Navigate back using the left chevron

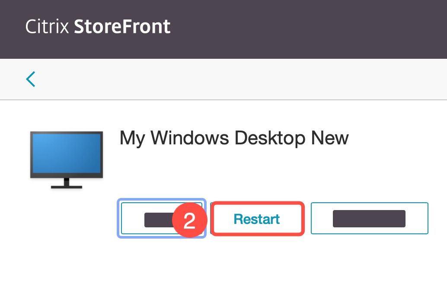[x=30, y=79]
